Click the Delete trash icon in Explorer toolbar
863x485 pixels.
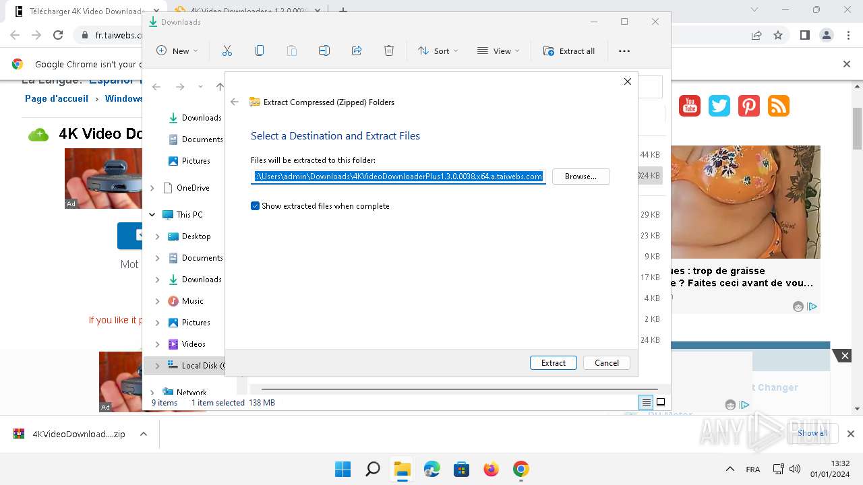[x=389, y=51]
